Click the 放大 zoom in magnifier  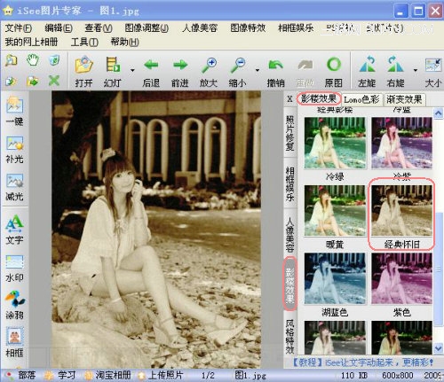[x=209, y=65]
